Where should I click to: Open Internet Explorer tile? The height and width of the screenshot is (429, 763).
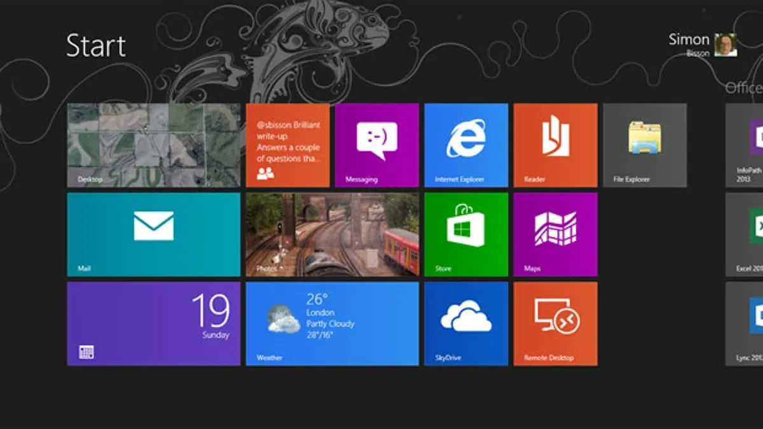[x=465, y=146]
